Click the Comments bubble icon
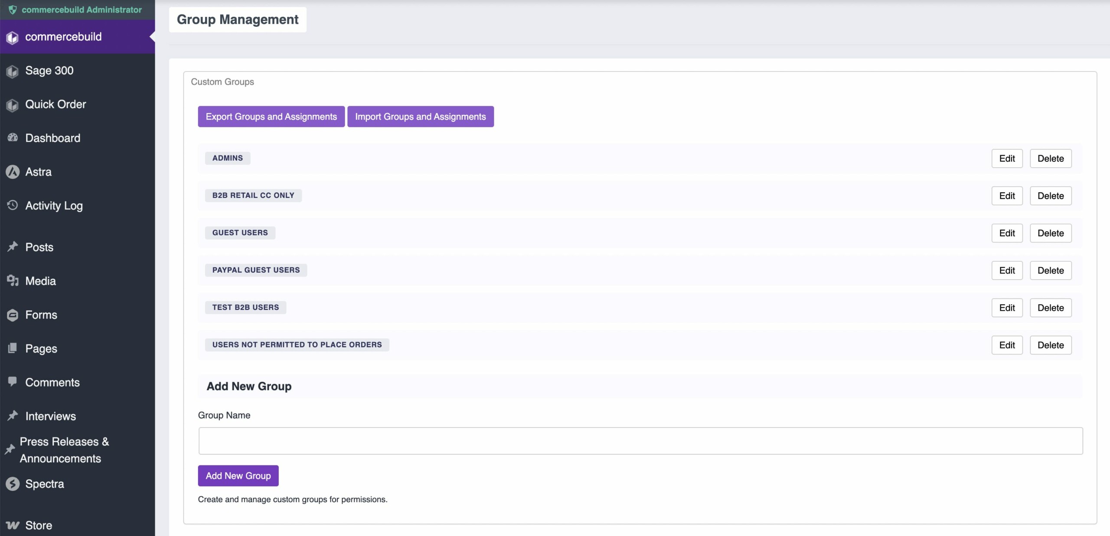The image size is (1110, 536). pyautogui.click(x=13, y=382)
